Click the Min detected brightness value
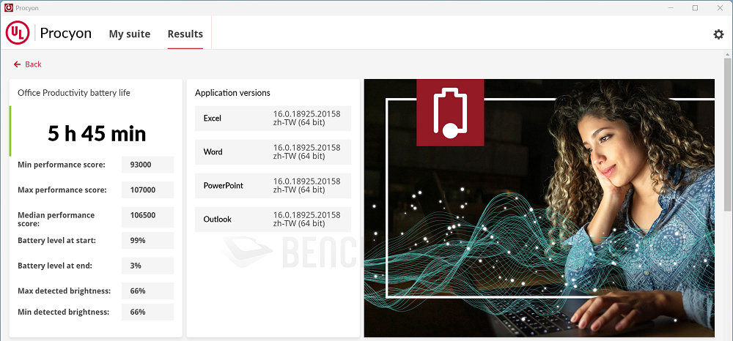Screen dimensions: 733x341 [148, 312]
